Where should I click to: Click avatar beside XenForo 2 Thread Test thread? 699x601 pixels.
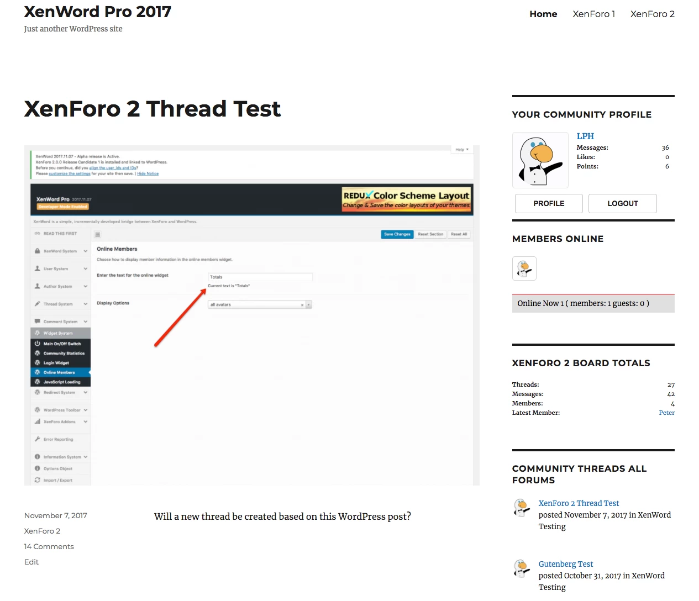(522, 507)
